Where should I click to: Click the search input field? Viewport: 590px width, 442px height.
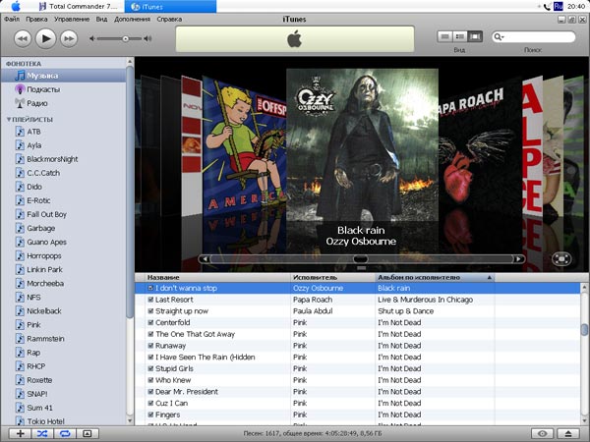534,37
